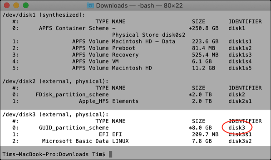Click the 'Preboot' volume name

pos(123,48)
